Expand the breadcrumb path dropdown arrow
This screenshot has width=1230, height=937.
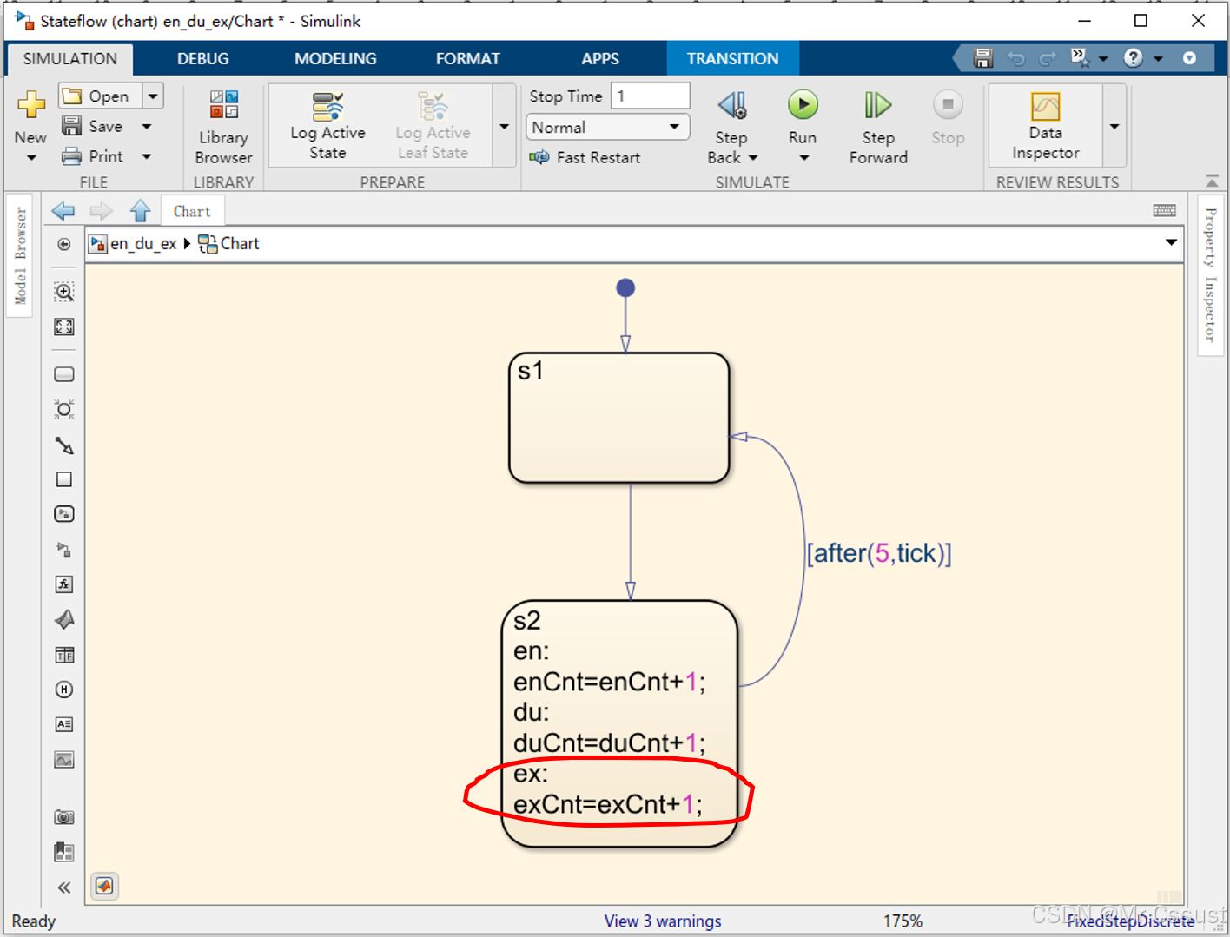[x=1171, y=243]
